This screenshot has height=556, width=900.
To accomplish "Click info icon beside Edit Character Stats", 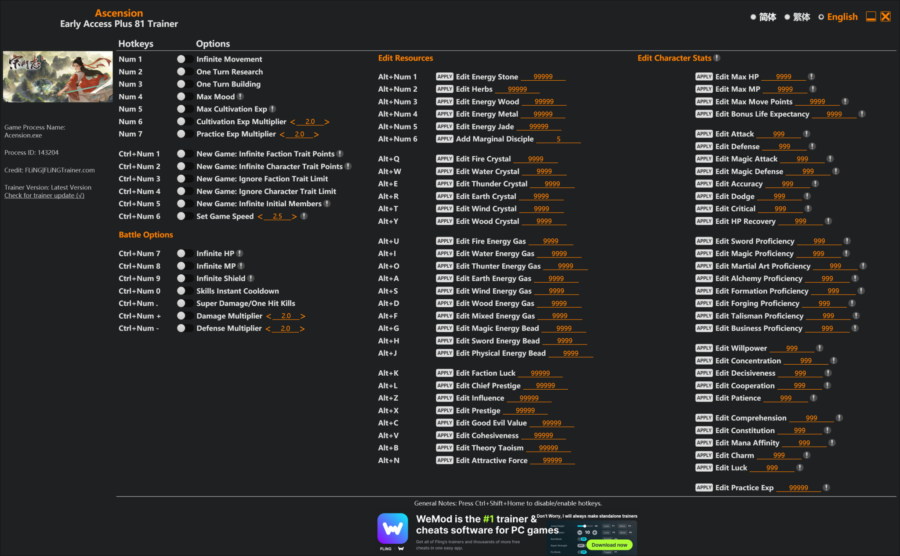I will (x=717, y=58).
